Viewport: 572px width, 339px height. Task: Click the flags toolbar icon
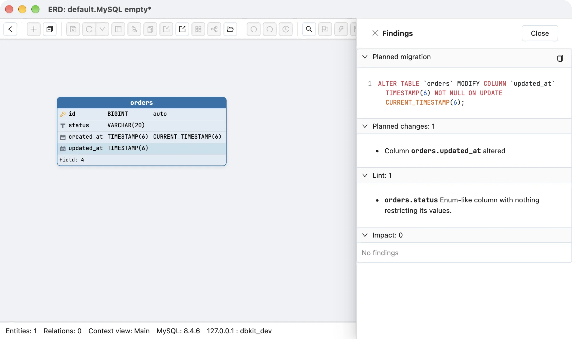[325, 29]
